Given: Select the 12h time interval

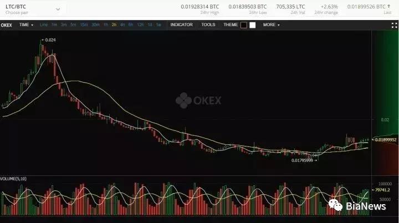Looking at the screenshot, I should pyautogui.click(x=140, y=25).
